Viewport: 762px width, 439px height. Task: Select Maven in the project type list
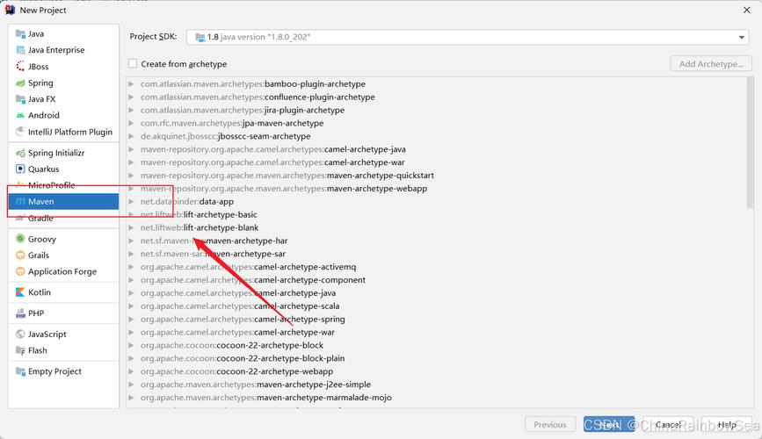click(63, 202)
